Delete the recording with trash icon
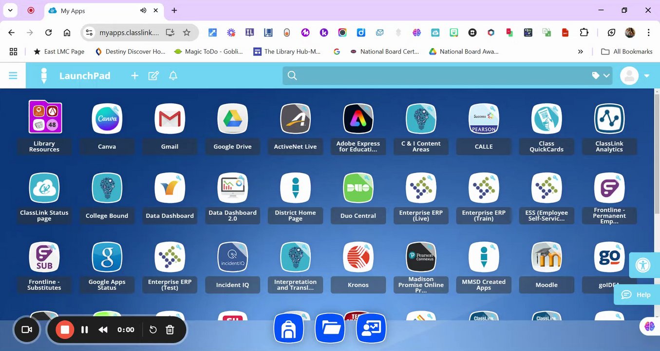Viewport: 660px width, 351px height. coord(170,330)
